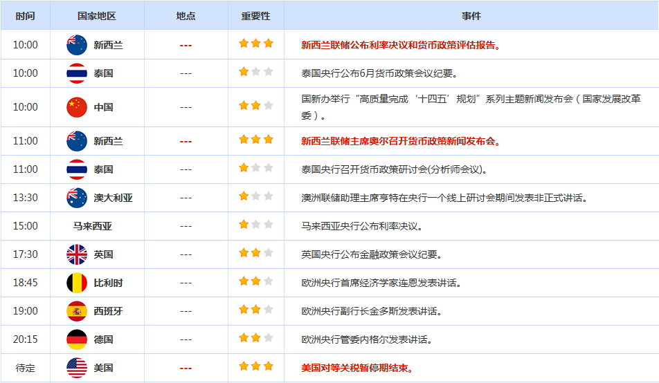Select 泰国央行公布6月货币政策会议纪要 event text
Viewport: 659px width, 383px height.
pyautogui.click(x=379, y=73)
